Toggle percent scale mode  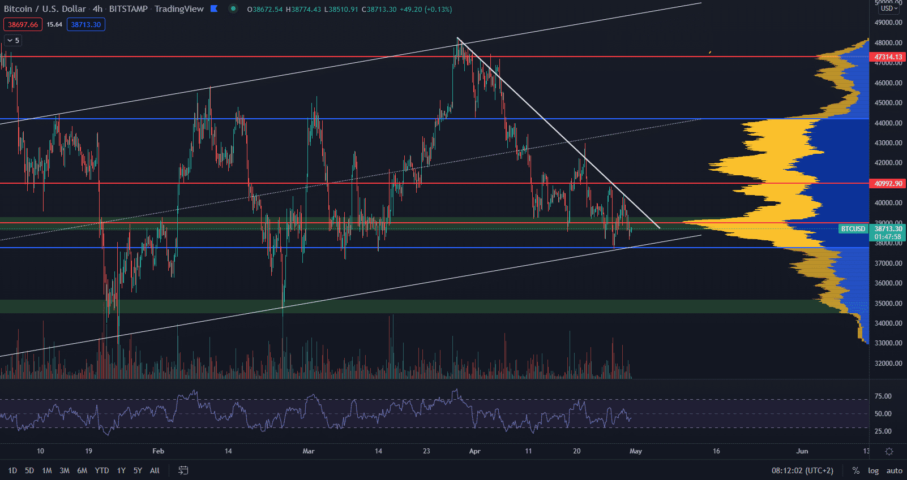856,470
